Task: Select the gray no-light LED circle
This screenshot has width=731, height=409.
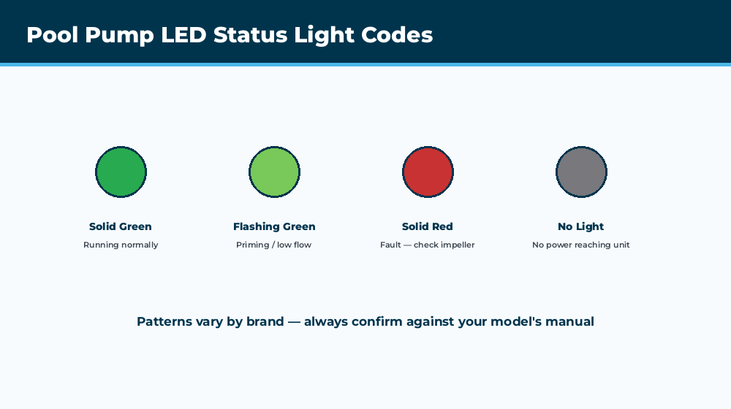Action: coord(581,172)
